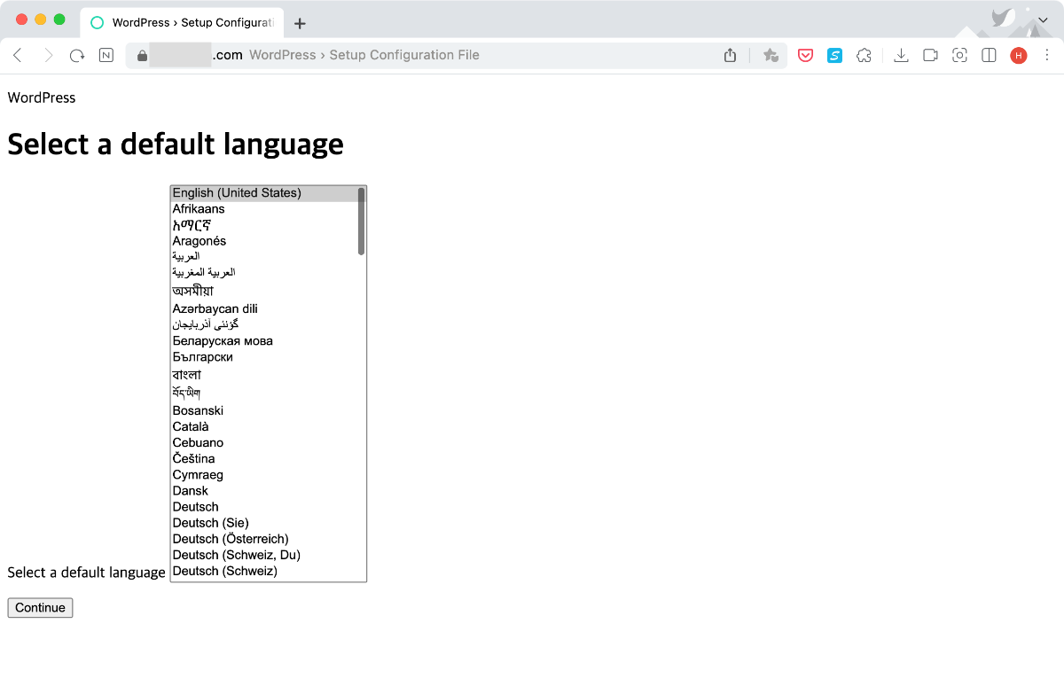Screen dimensions: 1064x686
Task: Click the language list scrollbar thumb
Action: click(361, 221)
